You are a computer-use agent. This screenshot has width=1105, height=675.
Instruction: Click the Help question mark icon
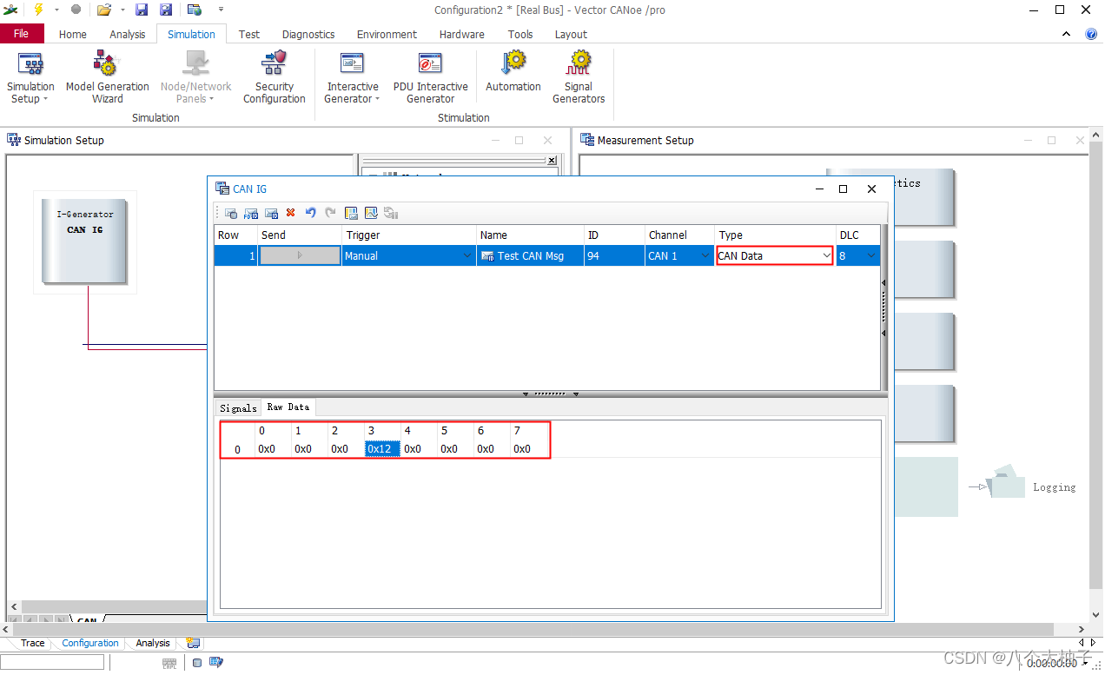[1091, 34]
